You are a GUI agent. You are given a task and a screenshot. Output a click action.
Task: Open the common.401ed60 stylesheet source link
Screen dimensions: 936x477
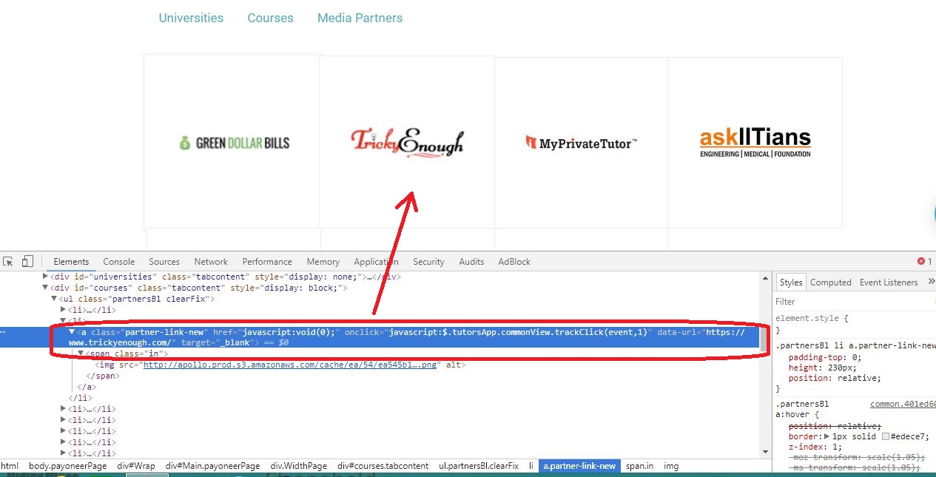[903, 404]
